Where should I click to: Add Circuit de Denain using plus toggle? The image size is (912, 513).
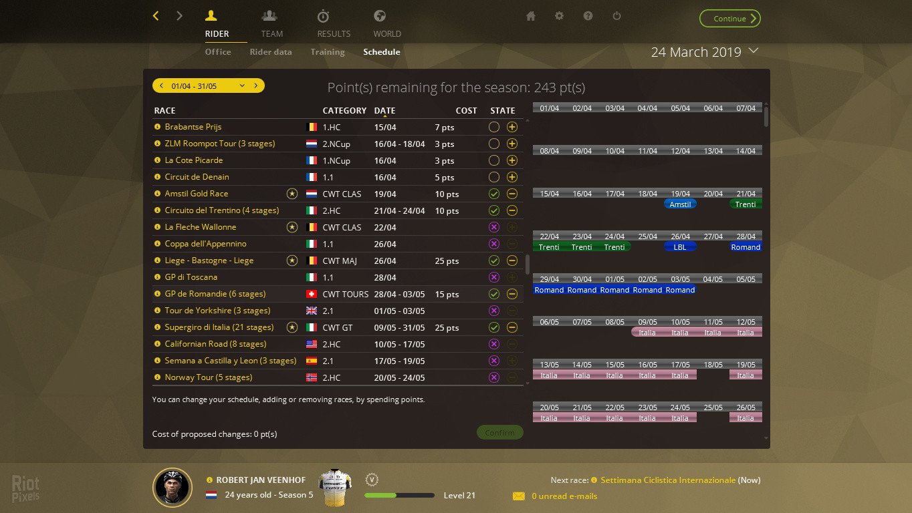(511, 176)
